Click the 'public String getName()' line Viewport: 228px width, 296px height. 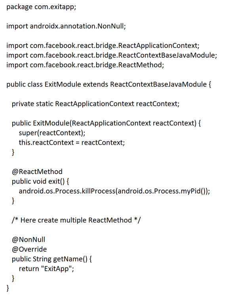[51, 259]
